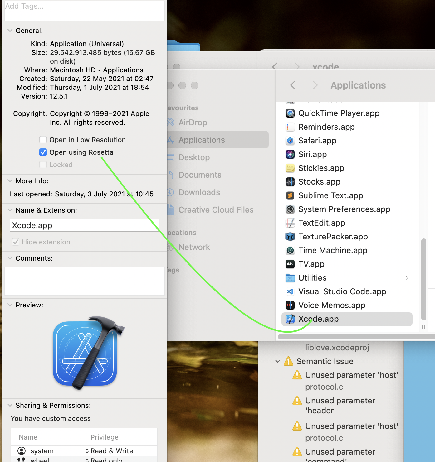Click the Siri app icon
Image resolution: width=435 pixels, height=462 pixels.
[x=290, y=154]
